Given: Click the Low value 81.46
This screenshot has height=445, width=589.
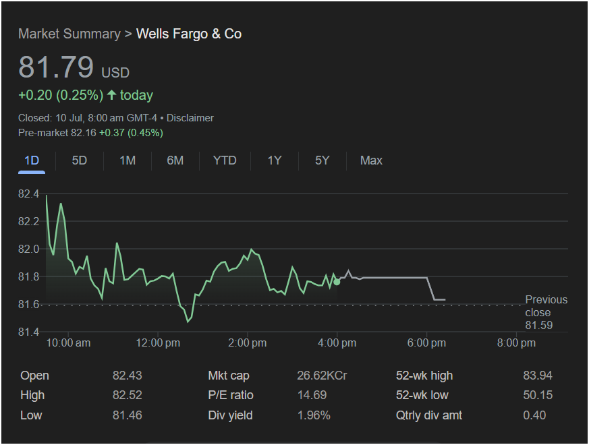Looking at the screenshot, I should 128,415.
